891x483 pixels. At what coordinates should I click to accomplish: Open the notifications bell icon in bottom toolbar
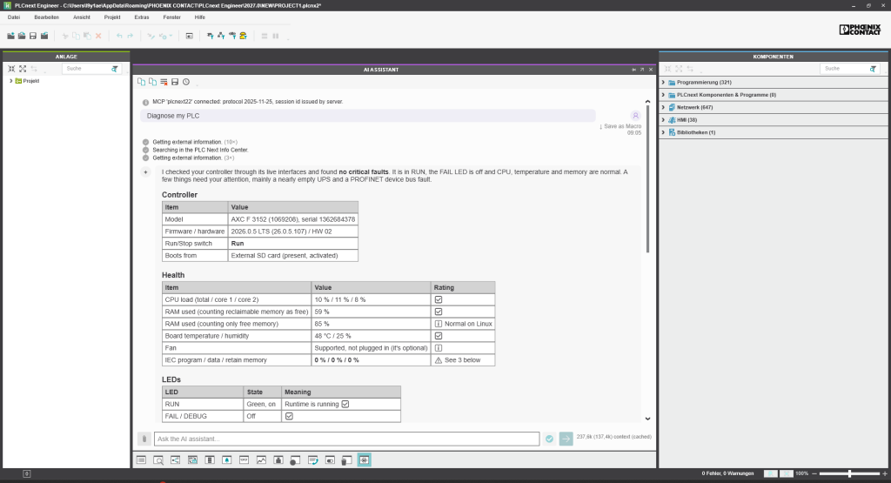coord(227,460)
